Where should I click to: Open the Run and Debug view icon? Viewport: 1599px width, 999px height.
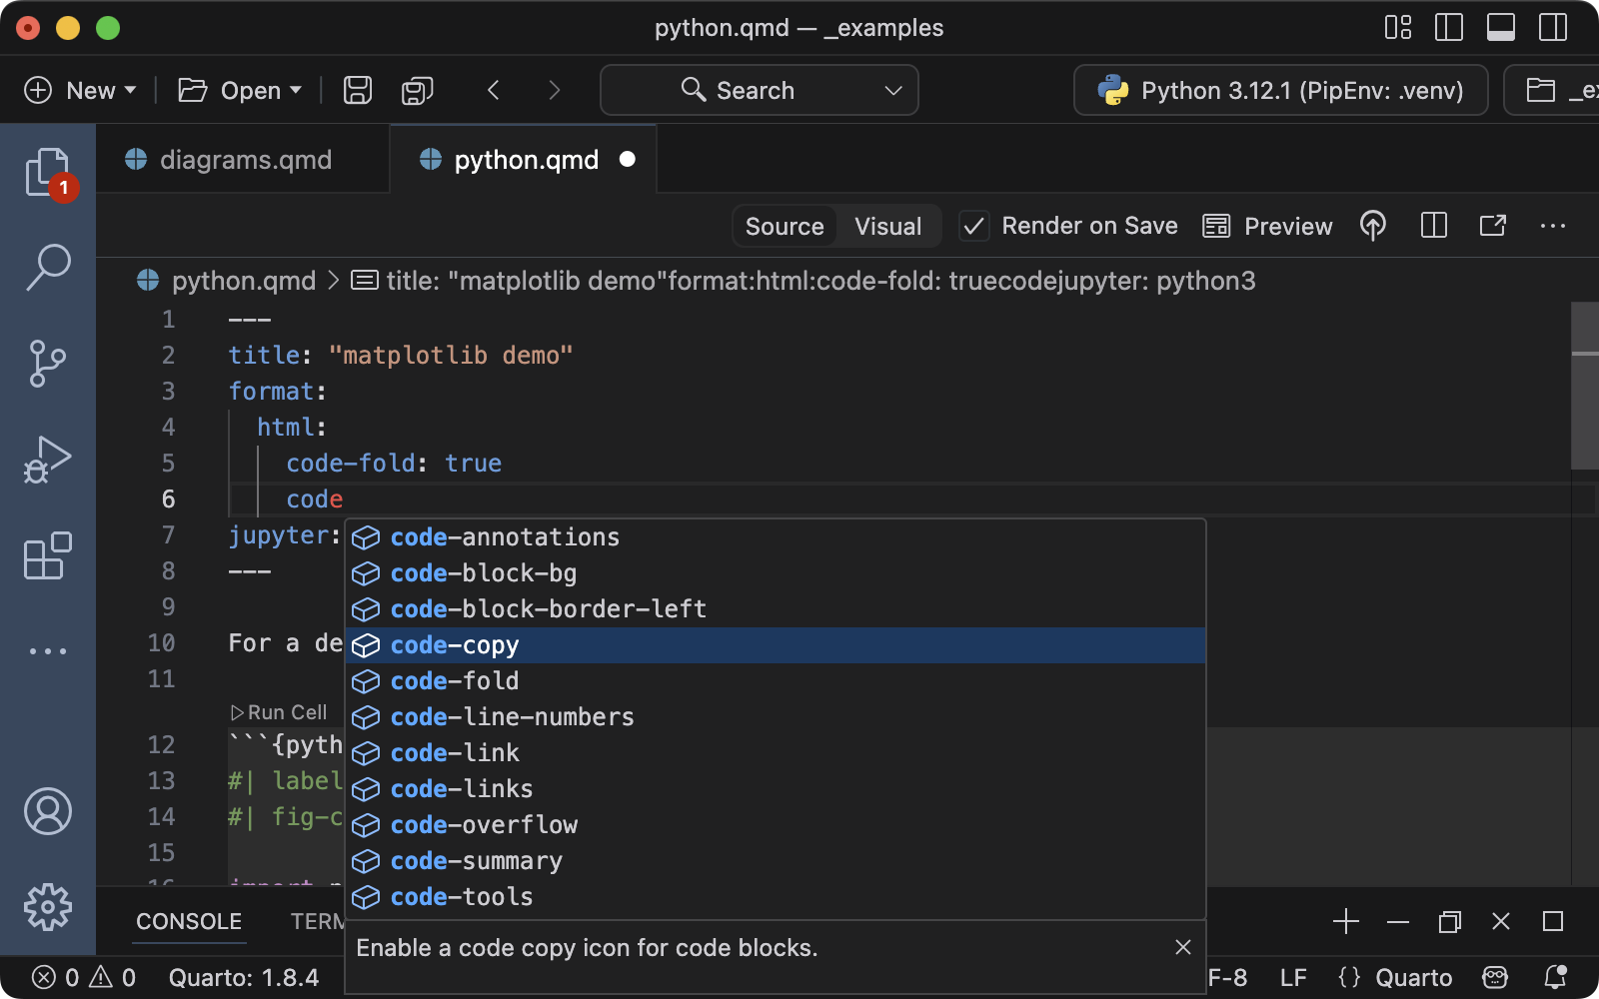48,459
